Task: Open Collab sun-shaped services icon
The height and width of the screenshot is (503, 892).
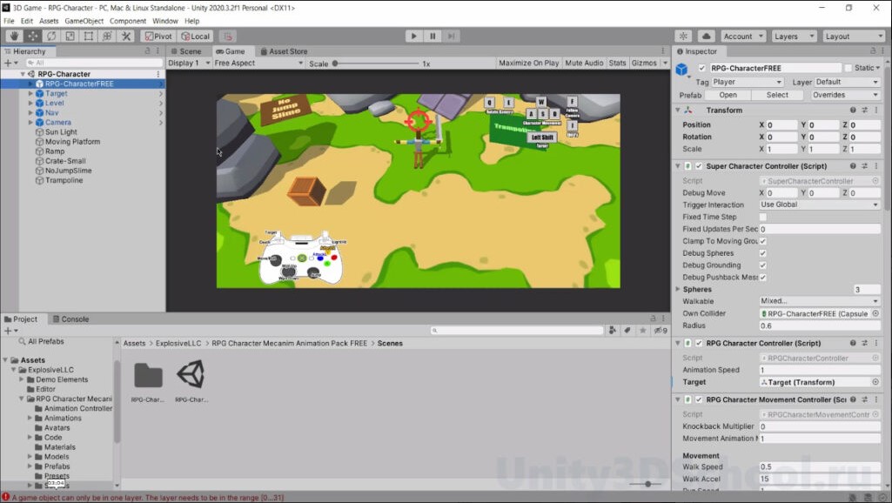Action: click(x=683, y=36)
